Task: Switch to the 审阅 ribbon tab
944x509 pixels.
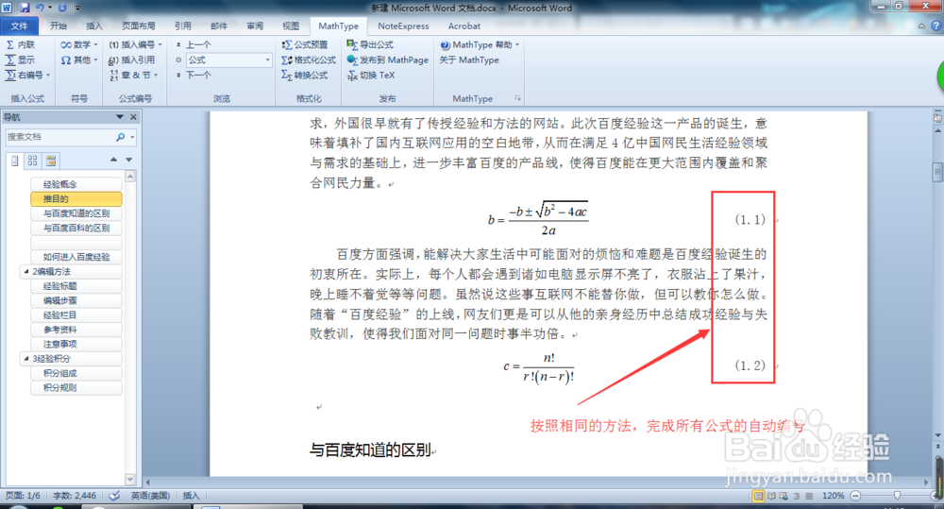Action: (255, 25)
